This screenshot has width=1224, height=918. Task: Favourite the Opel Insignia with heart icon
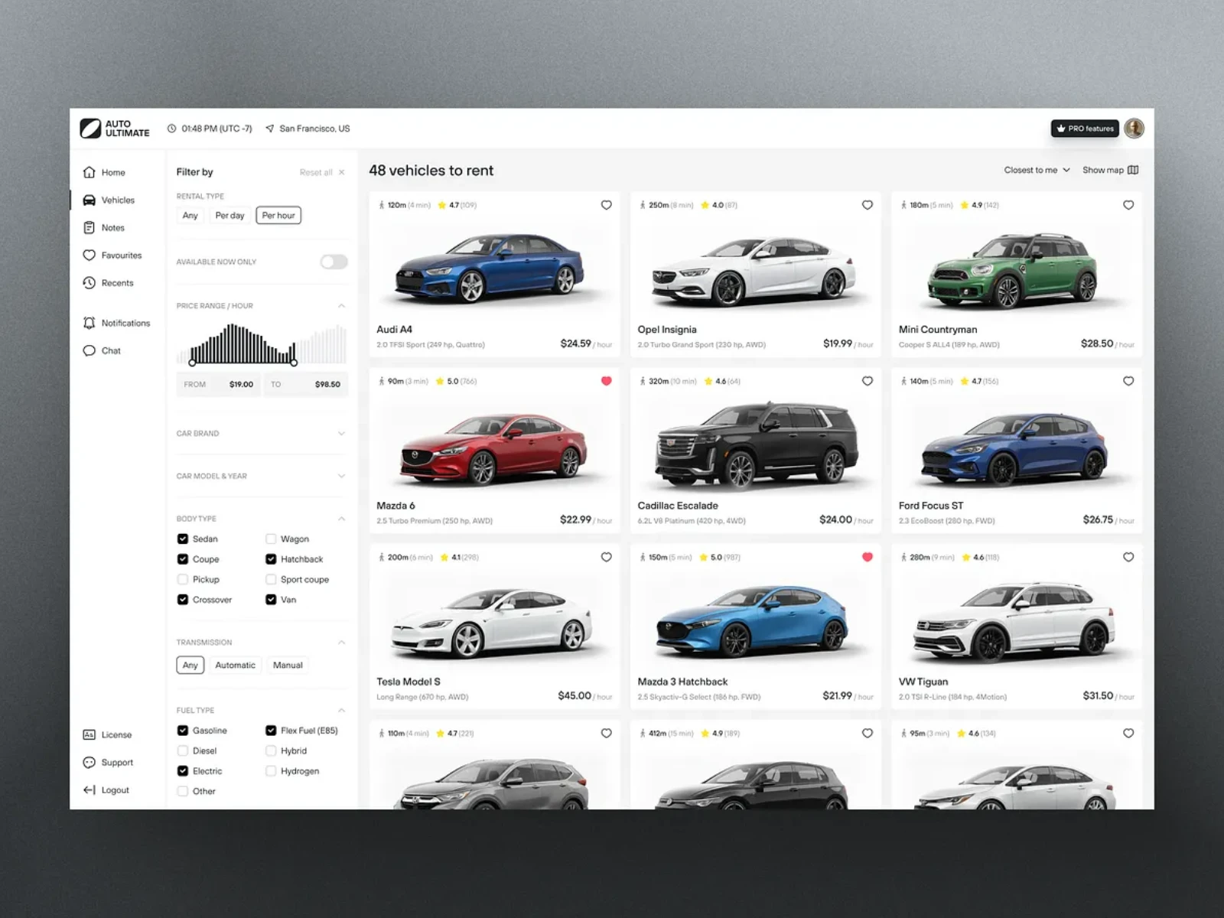(x=868, y=205)
